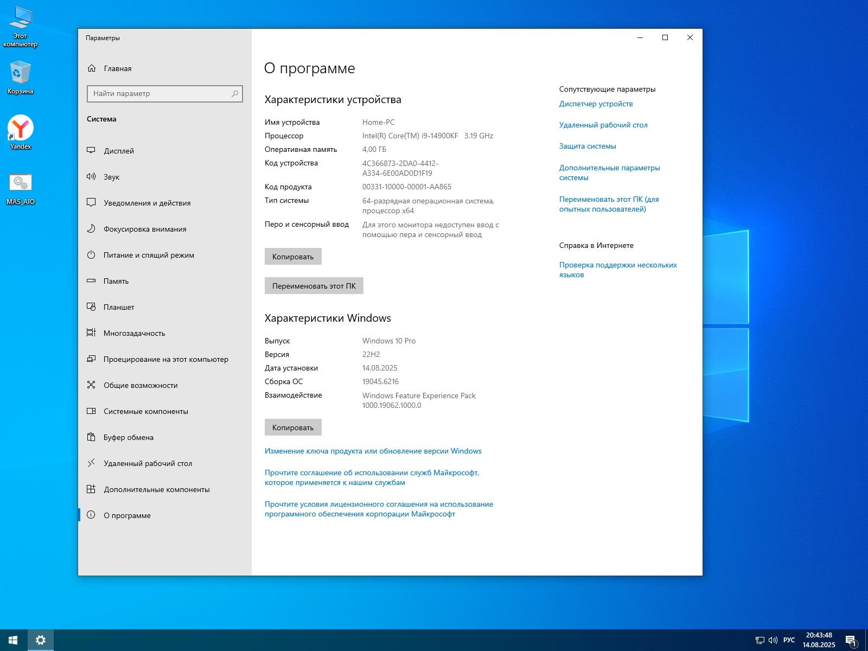This screenshot has height=651, width=868.
Task: Open условия лицензионного соглашения link
Action: click(379, 509)
